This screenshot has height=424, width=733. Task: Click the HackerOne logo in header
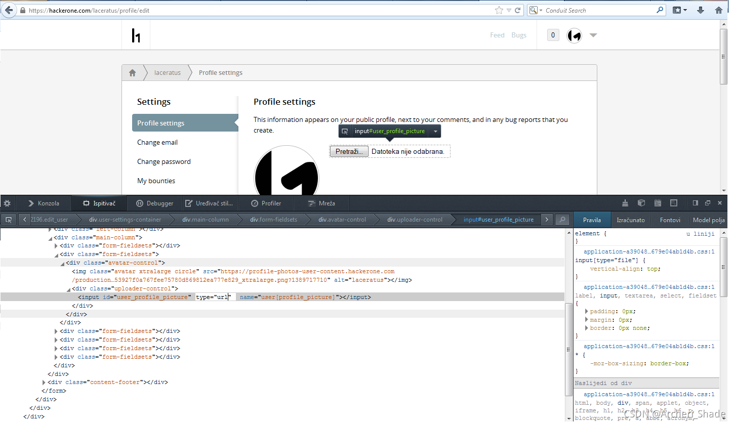[136, 35]
